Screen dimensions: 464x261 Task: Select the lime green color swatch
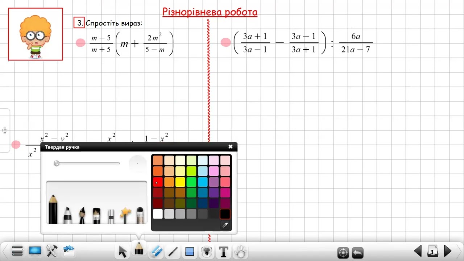click(x=191, y=171)
